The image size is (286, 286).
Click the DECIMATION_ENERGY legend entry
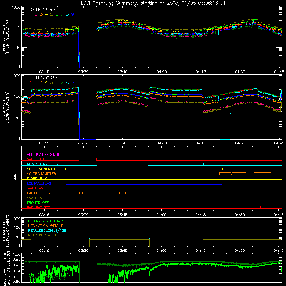tap(46, 221)
